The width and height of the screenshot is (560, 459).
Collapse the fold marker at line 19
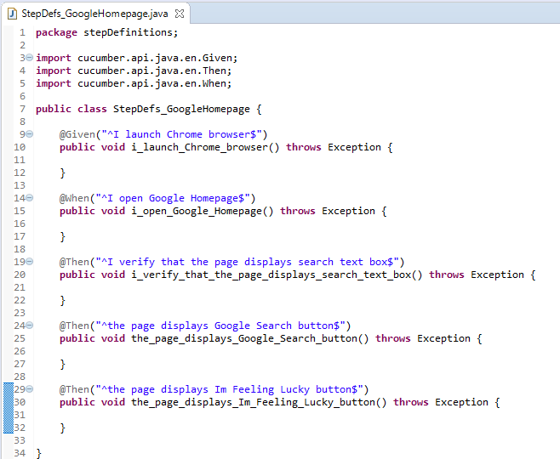click(x=30, y=262)
